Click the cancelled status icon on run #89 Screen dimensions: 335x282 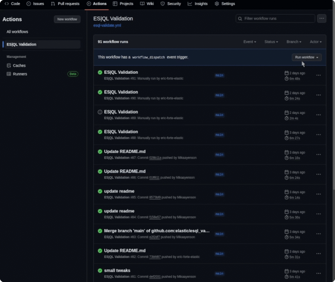(100, 112)
